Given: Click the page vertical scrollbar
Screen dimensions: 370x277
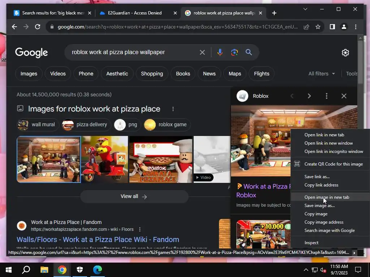Looking at the screenshot, I should [x=360, y=62].
